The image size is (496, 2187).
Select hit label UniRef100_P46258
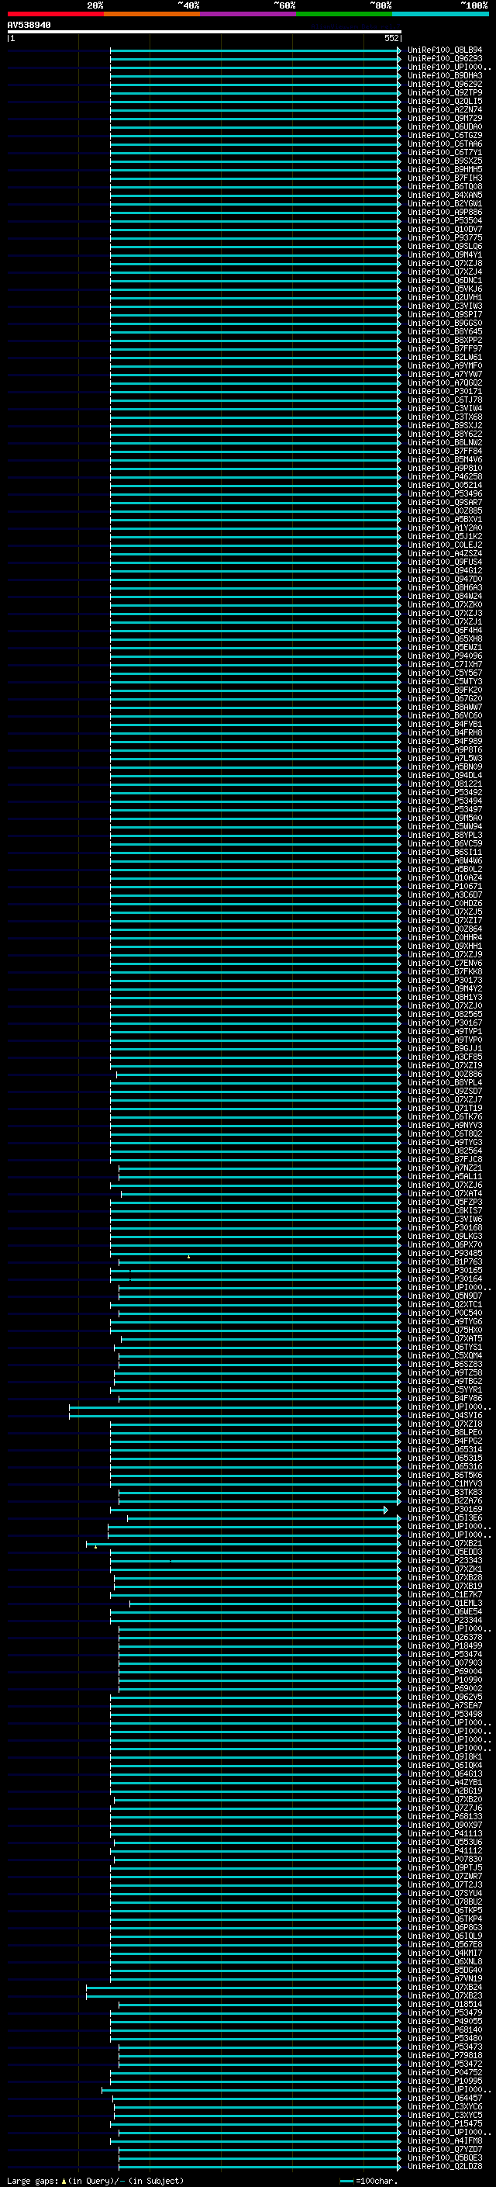click(445, 476)
